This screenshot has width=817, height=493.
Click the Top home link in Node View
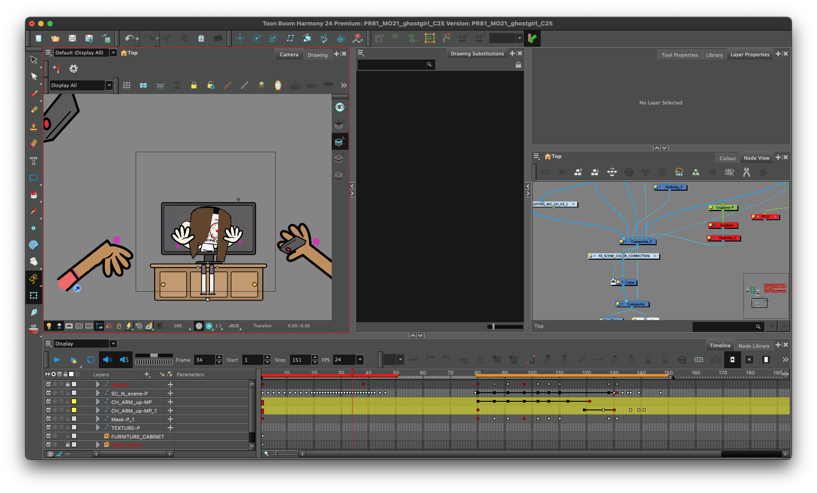(x=553, y=156)
